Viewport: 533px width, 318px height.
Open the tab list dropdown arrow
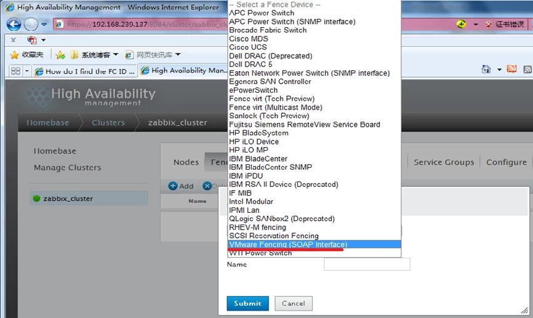tap(27, 71)
